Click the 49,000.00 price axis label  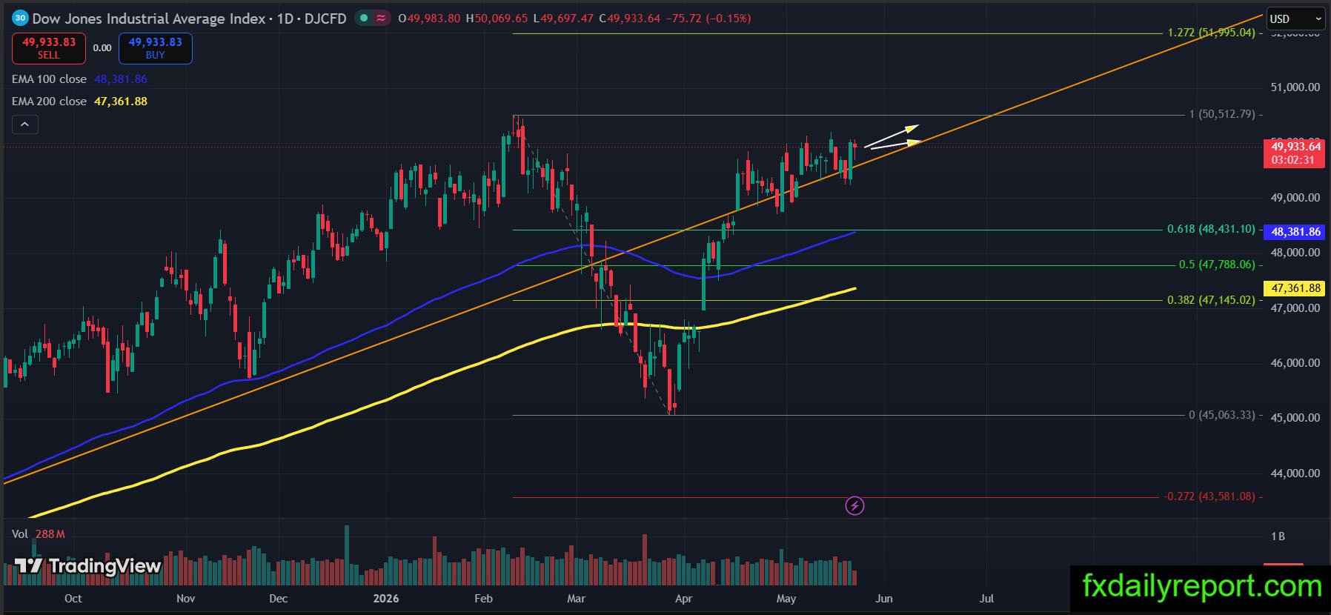(1295, 198)
